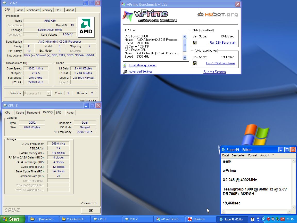Open IrfanView from the taskbar
The height and width of the screenshot is (223, 297).
201,219
